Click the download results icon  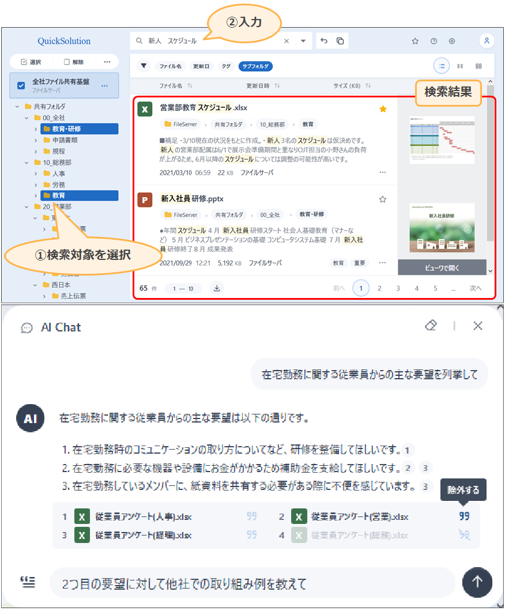pyautogui.click(x=217, y=288)
